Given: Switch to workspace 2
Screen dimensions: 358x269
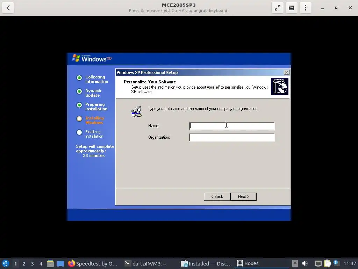Looking at the screenshot, I should [x=24, y=264].
